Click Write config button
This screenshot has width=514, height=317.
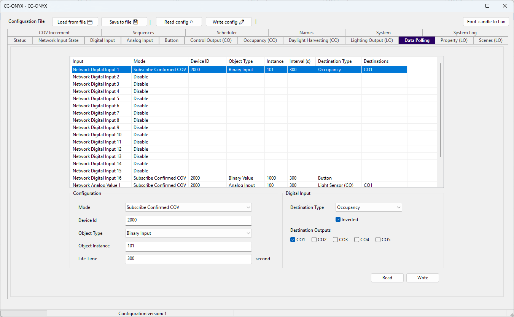point(229,22)
